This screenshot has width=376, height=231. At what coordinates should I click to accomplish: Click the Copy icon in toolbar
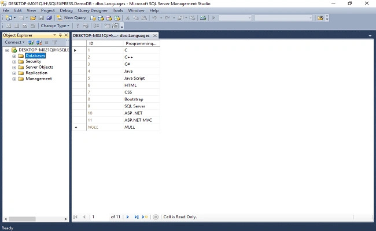pyautogui.click(x=136, y=18)
